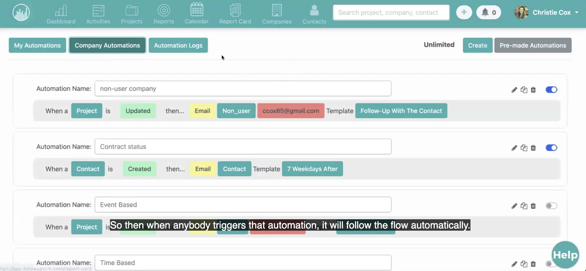Open the notifications bell
Image resolution: width=586 pixels, height=271 pixels.
pyautogui.click(x=489, y=12)
